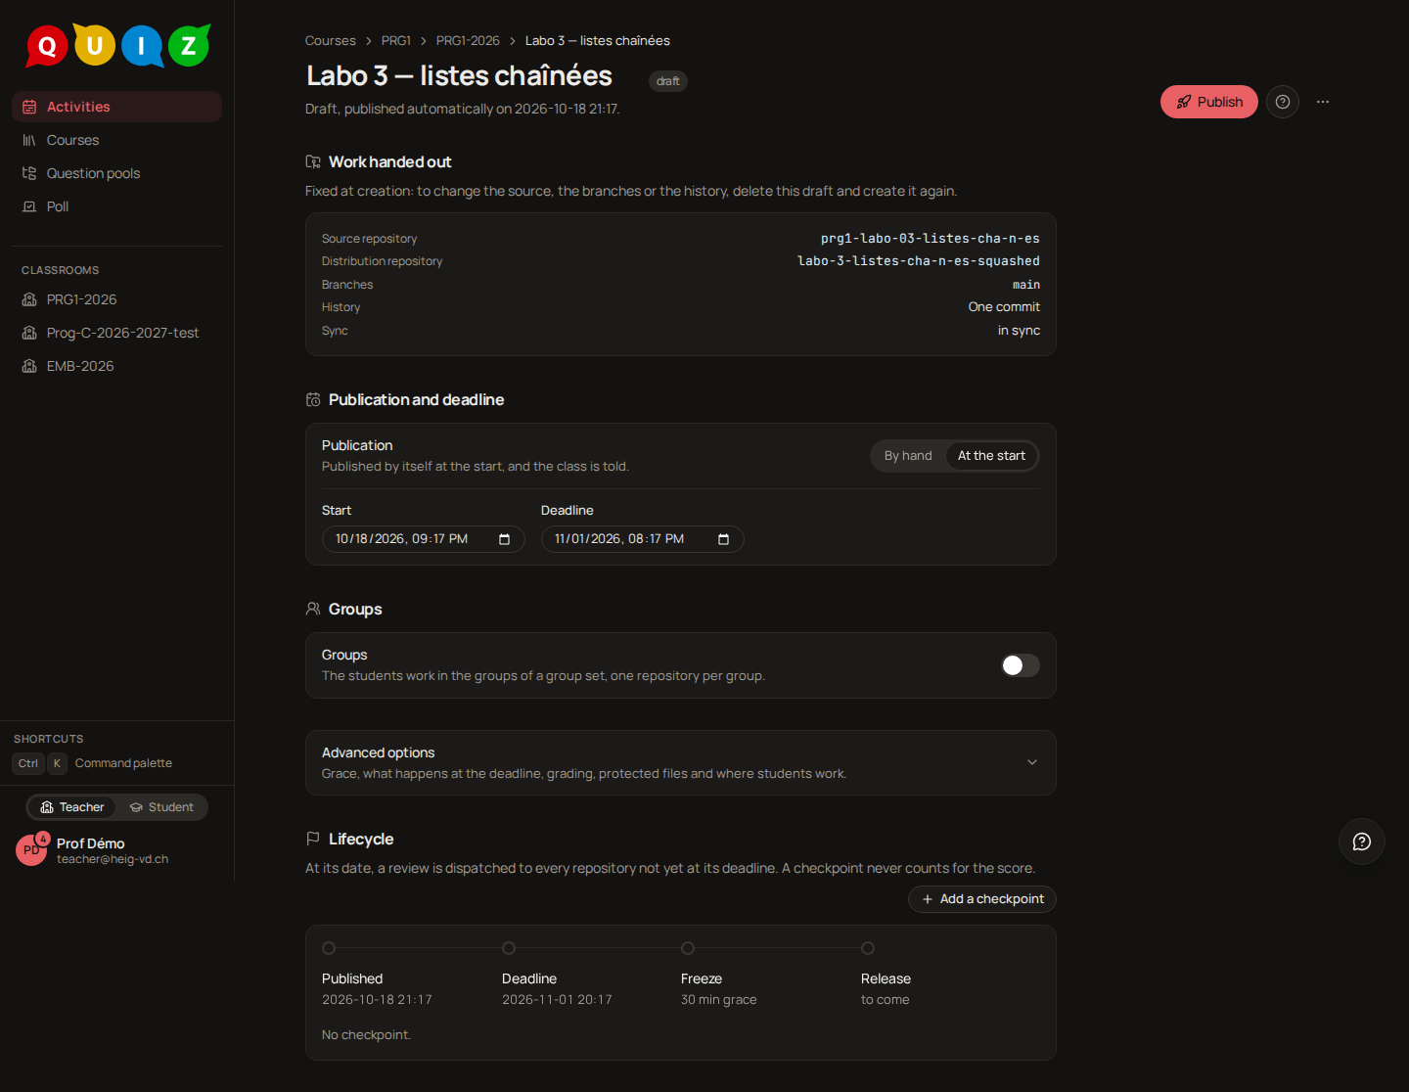Go to Courses breadcrumb link
The height and width of the screenshot is (1092, 1409).
[331, 40]
